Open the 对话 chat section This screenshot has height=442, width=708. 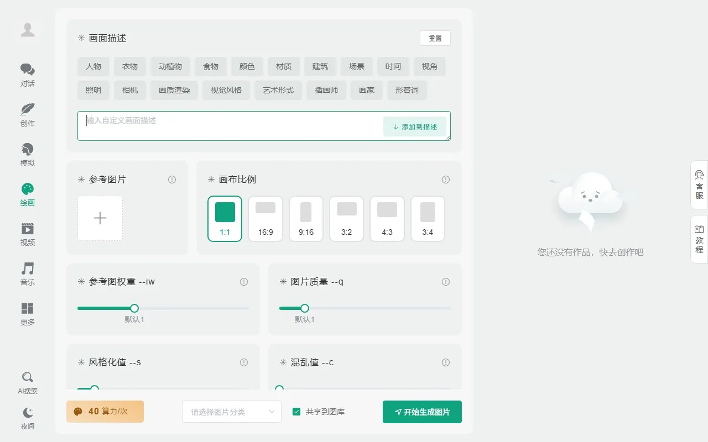(x=27, y=75)
